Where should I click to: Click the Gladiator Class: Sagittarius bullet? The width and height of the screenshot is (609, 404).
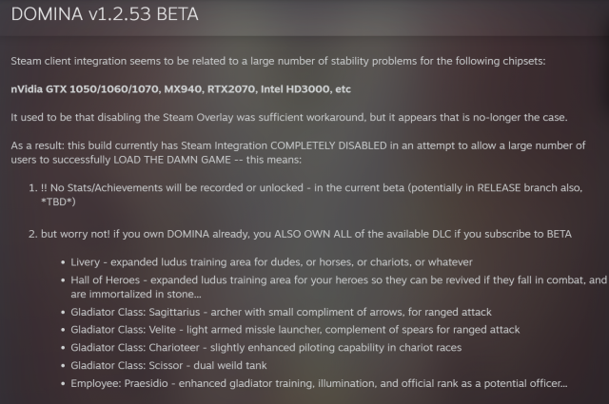(x=285, y=313)
